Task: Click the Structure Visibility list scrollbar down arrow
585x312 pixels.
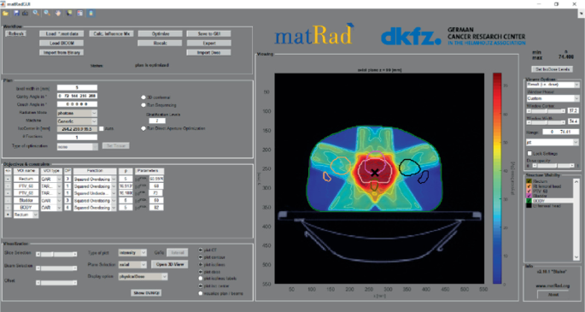Action: click(x=576, y=257)
